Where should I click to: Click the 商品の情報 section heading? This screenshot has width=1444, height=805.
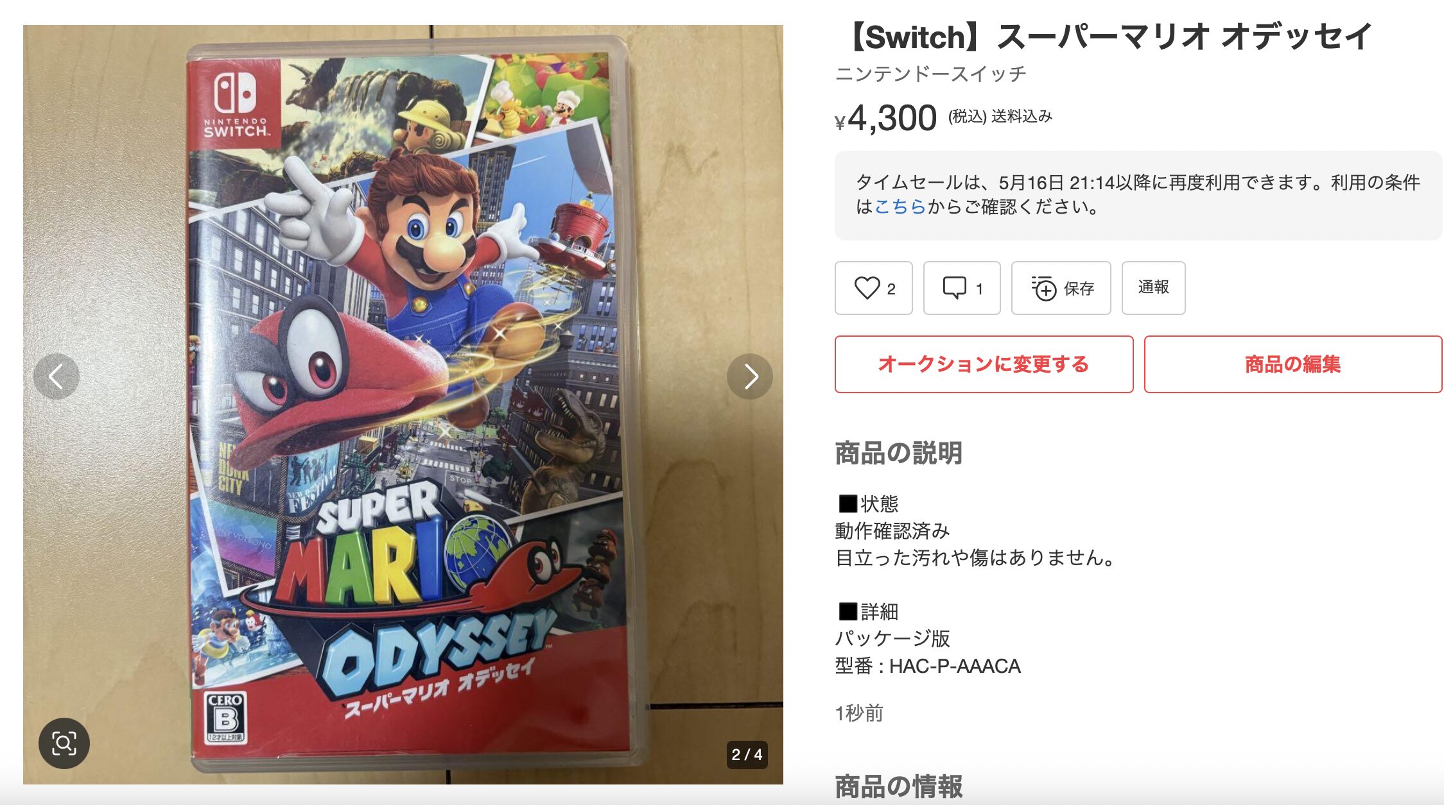coord(898,786)
